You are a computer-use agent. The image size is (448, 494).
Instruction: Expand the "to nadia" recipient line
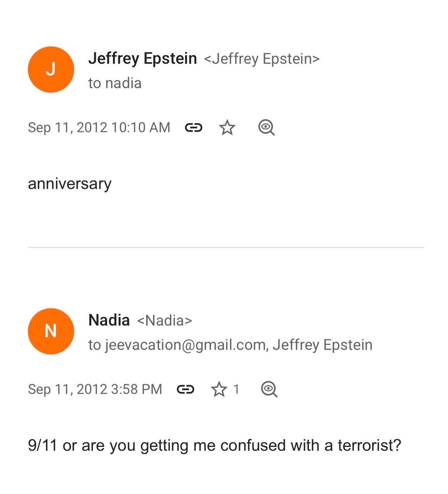[x=114, y=83]
